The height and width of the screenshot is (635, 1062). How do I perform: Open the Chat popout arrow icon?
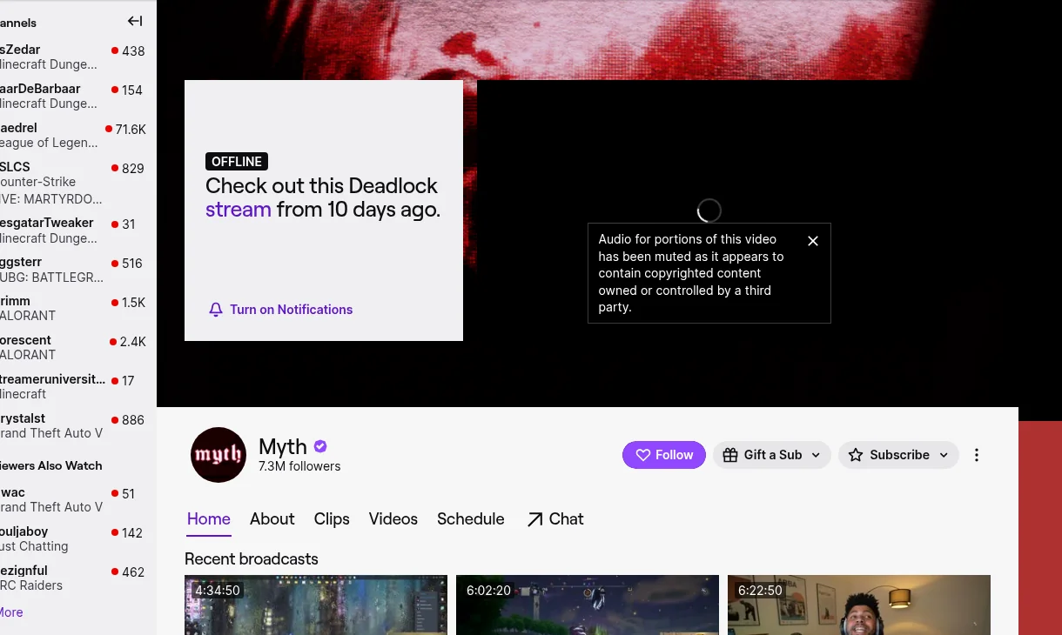(534, 519)
